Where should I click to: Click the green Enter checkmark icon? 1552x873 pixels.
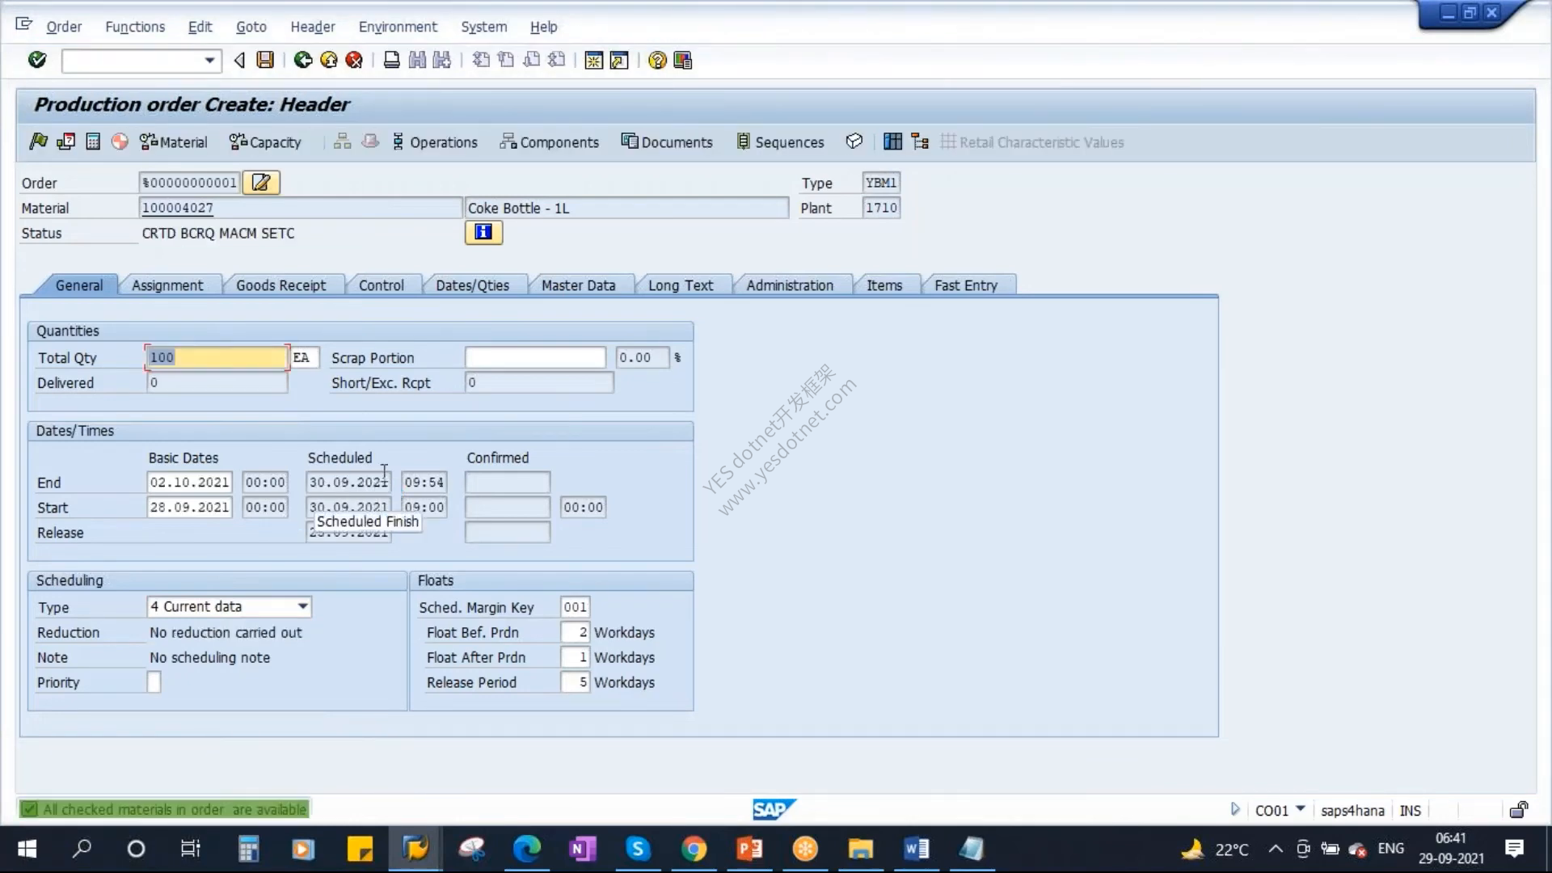click(x=37, y=60)
